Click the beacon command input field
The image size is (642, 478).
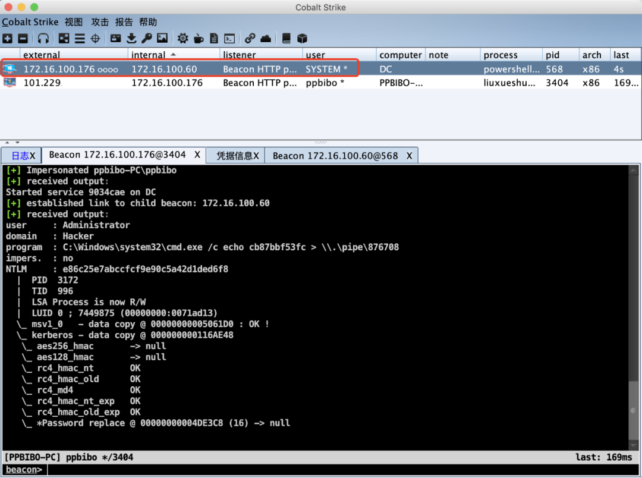(x=344, y=470)
